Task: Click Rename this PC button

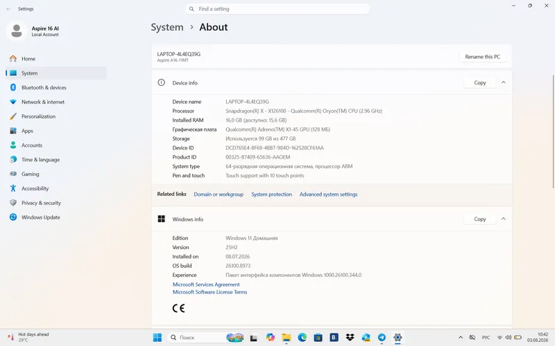Action: coord(482,57)
